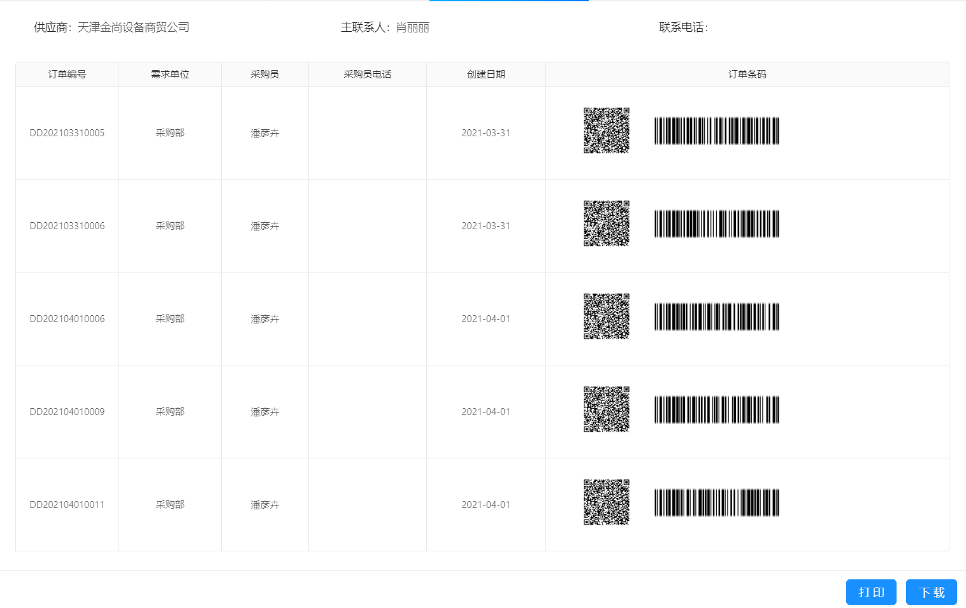Screen dimensions: 966x608
Task: Select barcode of order DD202104010009
Action: click(717, 409)
